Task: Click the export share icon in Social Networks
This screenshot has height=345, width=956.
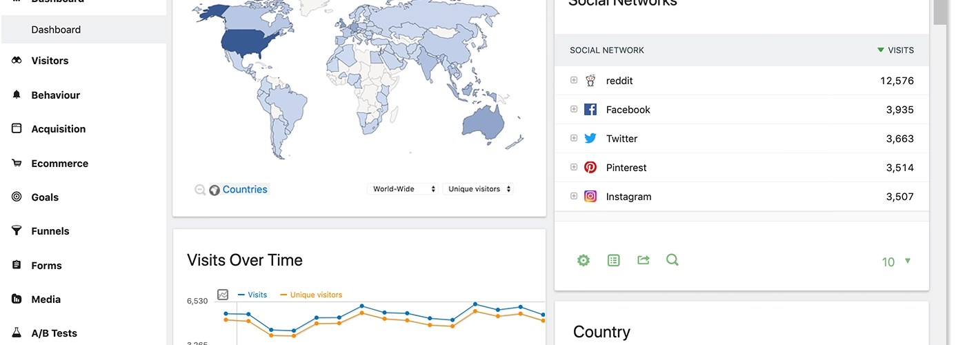Action: [644, 260]
